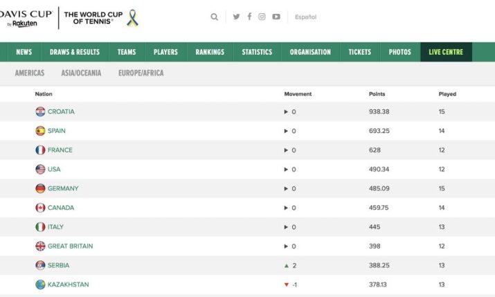Click the search magnifier icon
The width and height of the screenshot is (495, 297).
click(215, 17)
